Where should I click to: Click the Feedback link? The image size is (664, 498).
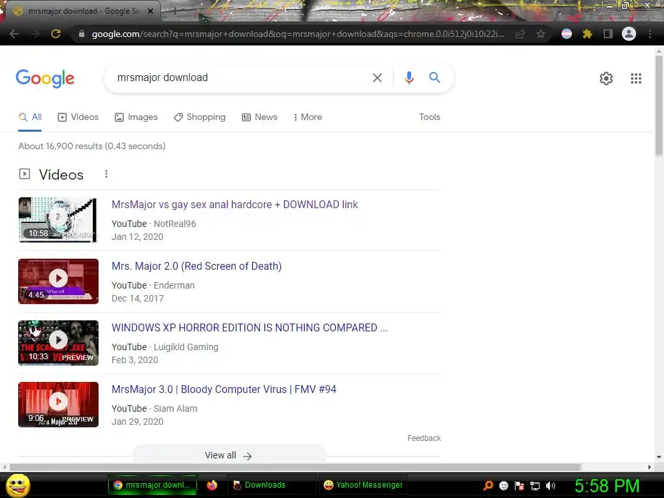[424, 438]
